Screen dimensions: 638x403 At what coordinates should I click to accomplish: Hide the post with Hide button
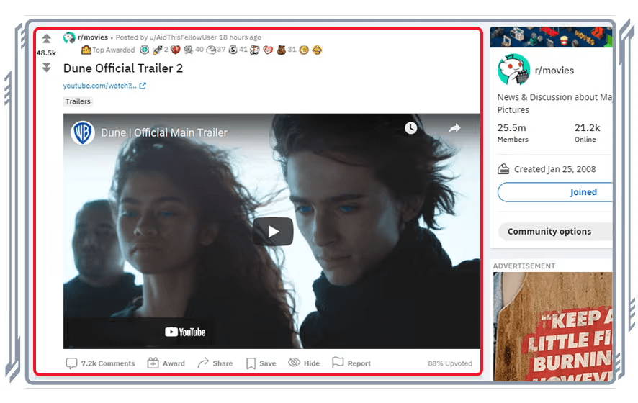[304, 363]
